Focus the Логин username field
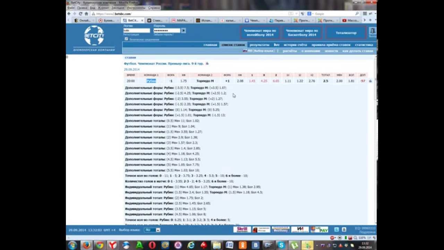The width and height of the screenshot is (444, 250). pyautogui.click(x=137, y=31)
